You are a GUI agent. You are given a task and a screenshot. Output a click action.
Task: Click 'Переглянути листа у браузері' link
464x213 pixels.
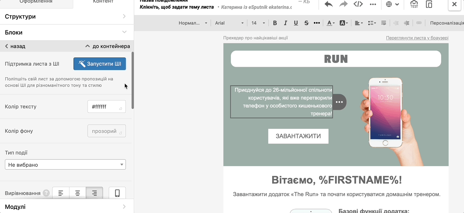click(x=417, y=38)
